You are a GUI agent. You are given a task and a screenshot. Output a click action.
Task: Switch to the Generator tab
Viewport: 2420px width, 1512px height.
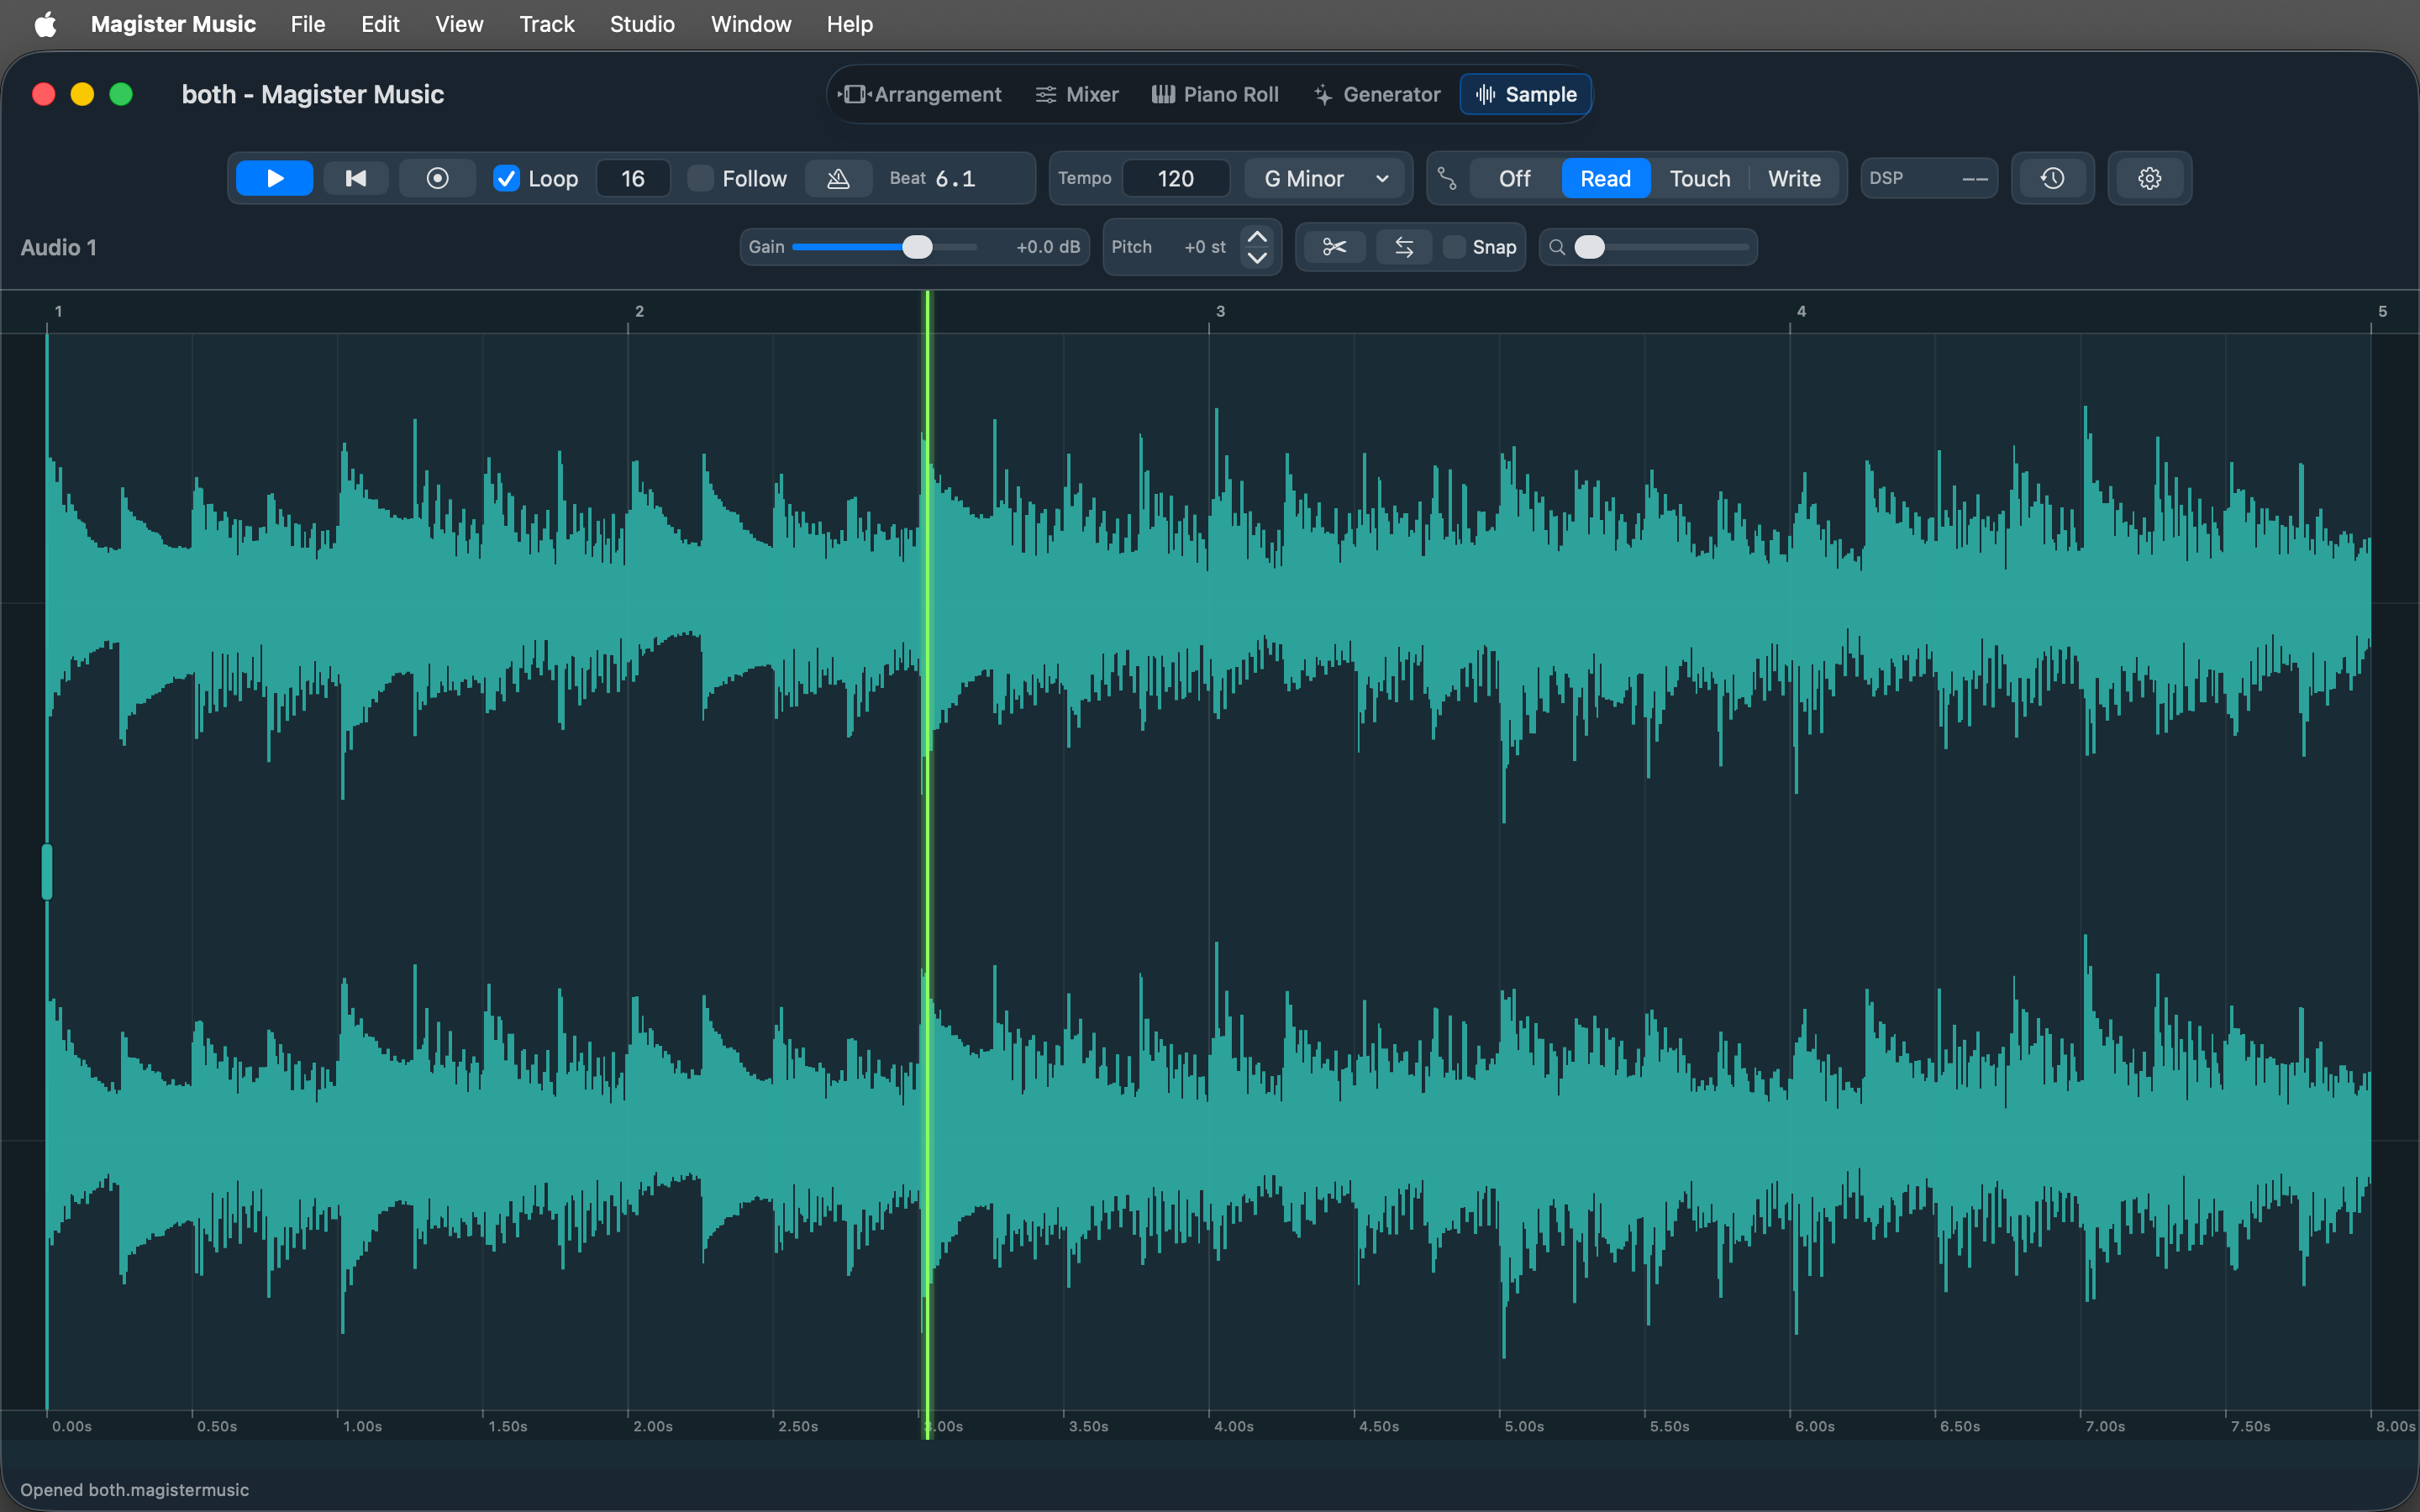1377,94
